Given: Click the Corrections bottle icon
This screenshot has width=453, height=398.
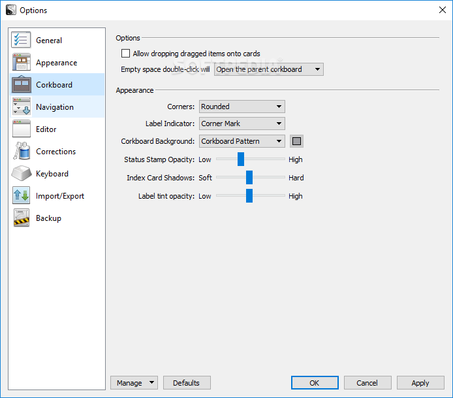Looking at the screenshot, I should click(21, 151).
